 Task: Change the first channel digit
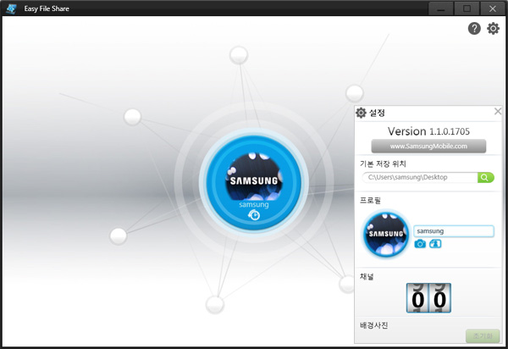(417, 298)
